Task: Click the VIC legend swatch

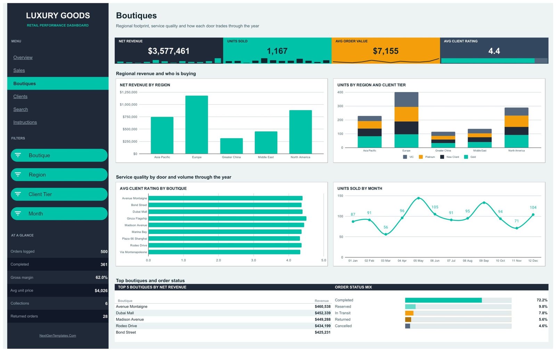Action: pos(405,157)
